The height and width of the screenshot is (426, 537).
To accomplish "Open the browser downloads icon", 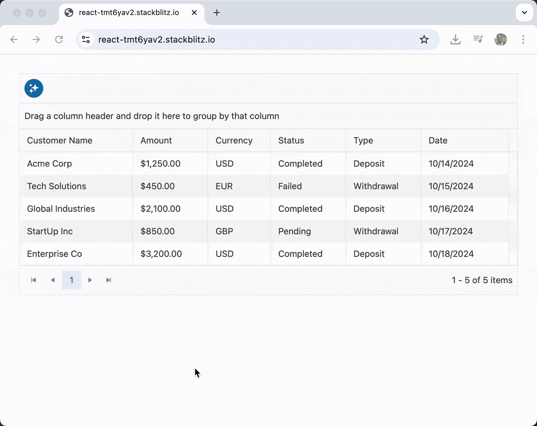I will coord(455,39).
